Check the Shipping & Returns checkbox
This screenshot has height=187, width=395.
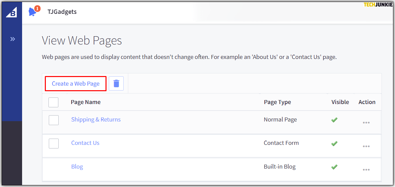coord(54,120)
